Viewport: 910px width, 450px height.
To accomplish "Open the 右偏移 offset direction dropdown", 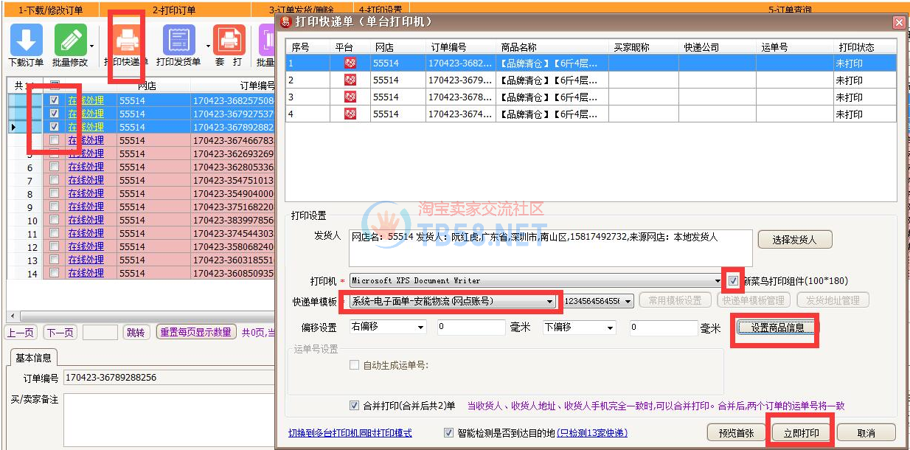I will [420, 327].
